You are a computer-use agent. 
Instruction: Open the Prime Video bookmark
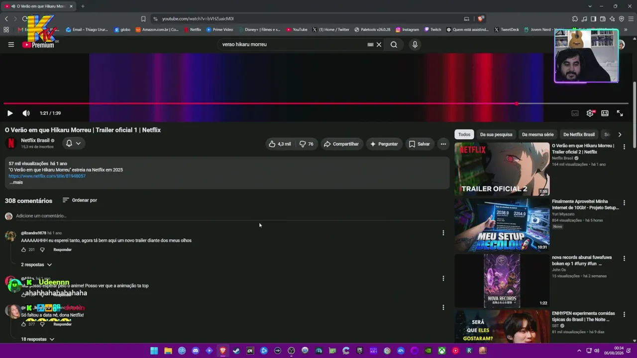219,30
